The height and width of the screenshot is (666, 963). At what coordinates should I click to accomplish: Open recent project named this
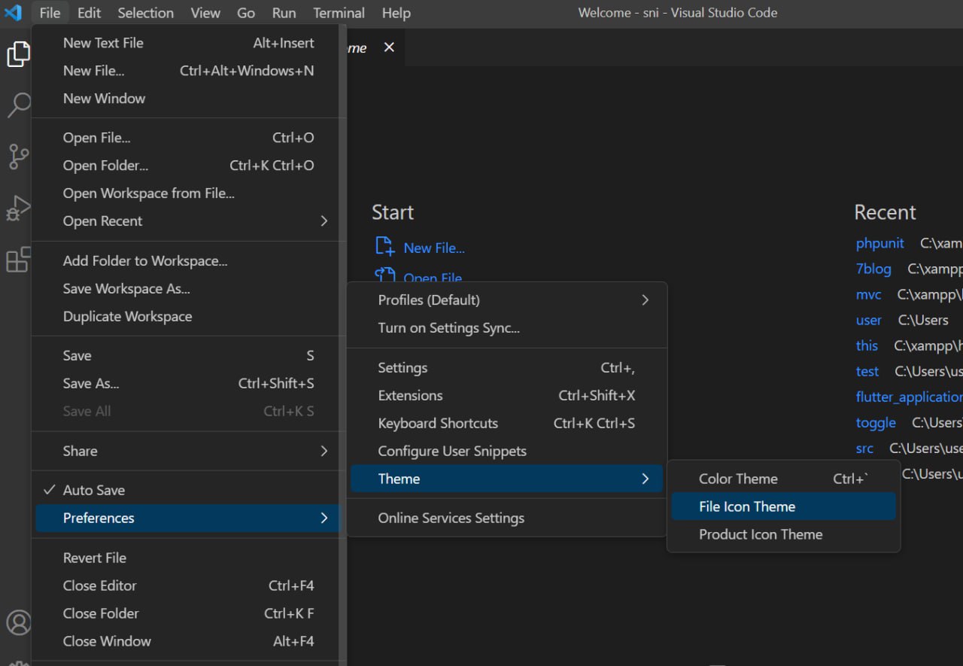click(867, 345)
